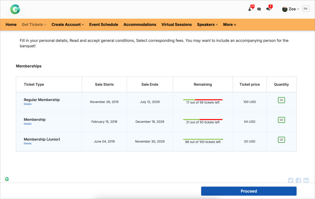Expand the More navigation dropdown
Screen dimensions: 315x199
click(229, 25)
